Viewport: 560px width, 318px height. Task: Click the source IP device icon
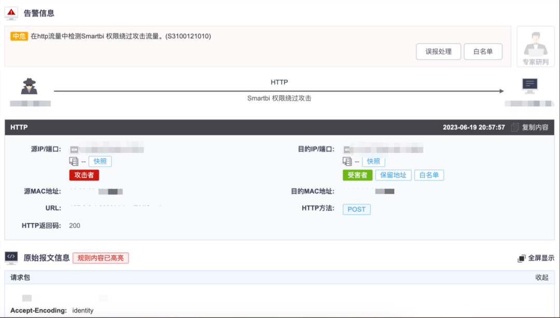tap(74, 150)
